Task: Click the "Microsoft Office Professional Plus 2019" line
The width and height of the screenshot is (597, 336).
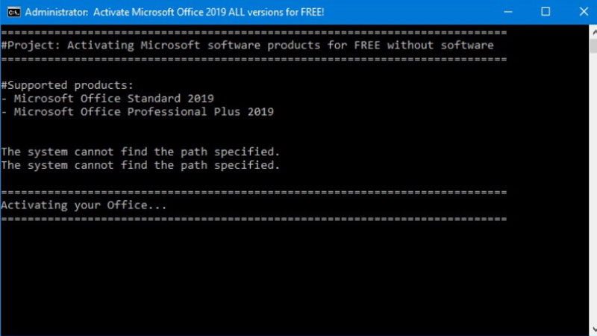Action: pyautogui.click(x=143, y=112)
